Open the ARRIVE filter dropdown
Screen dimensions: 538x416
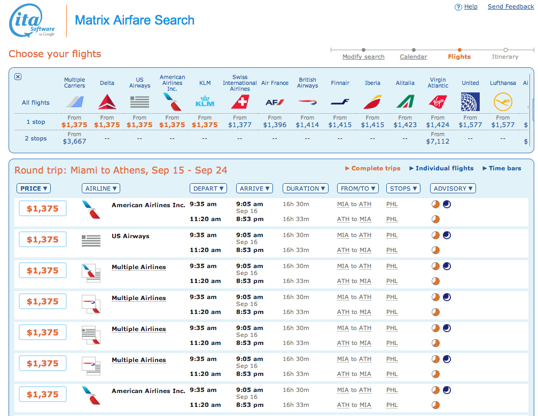point(254,189)
